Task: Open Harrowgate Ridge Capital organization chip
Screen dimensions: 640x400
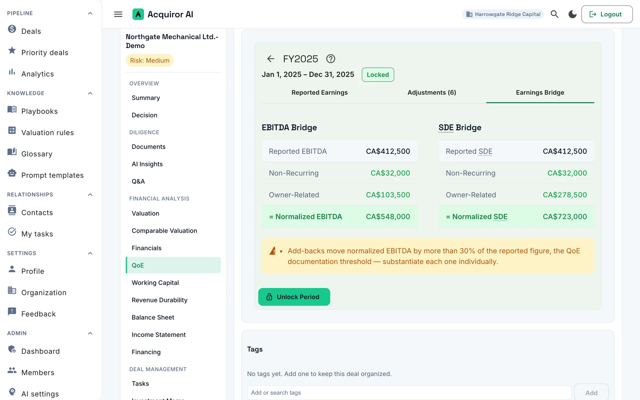Action: click(503, 14)
